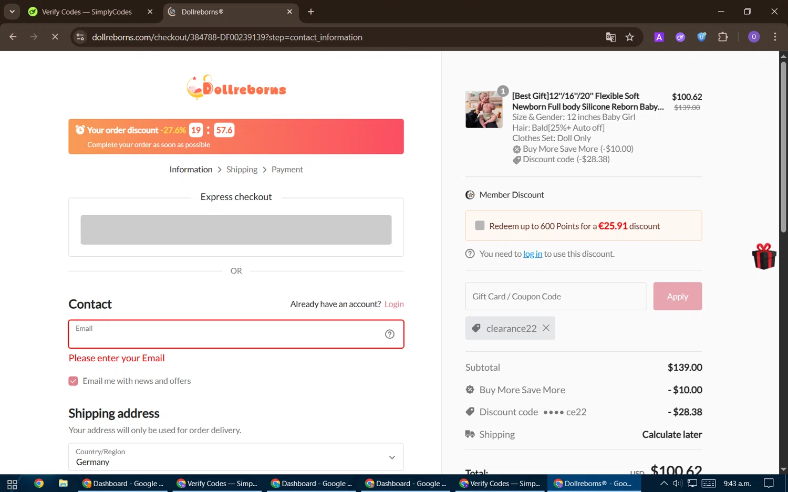Image resolution: width=788 pixels, height=492 pixels.
Task: Focus the Gift Card / Coupon Code field
Action: pos(556,296)
